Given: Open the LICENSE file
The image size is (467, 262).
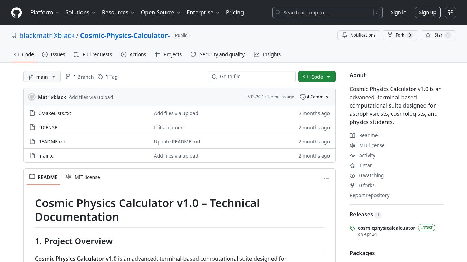Looking at the screenshot, I should coord(48,128).
